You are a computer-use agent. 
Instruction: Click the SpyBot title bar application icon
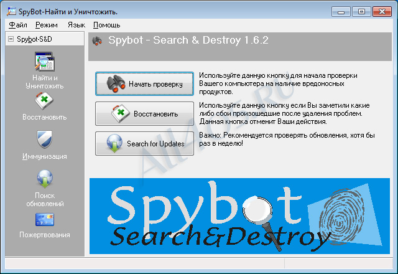click(11, 11)
